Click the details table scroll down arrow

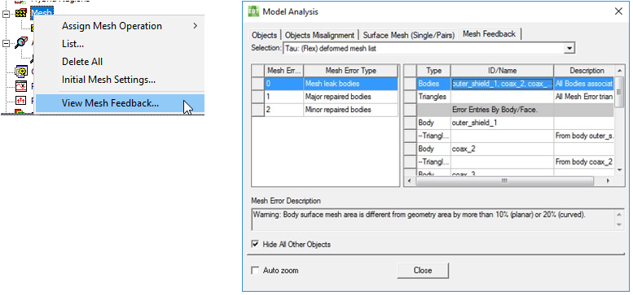pos(620,171)
